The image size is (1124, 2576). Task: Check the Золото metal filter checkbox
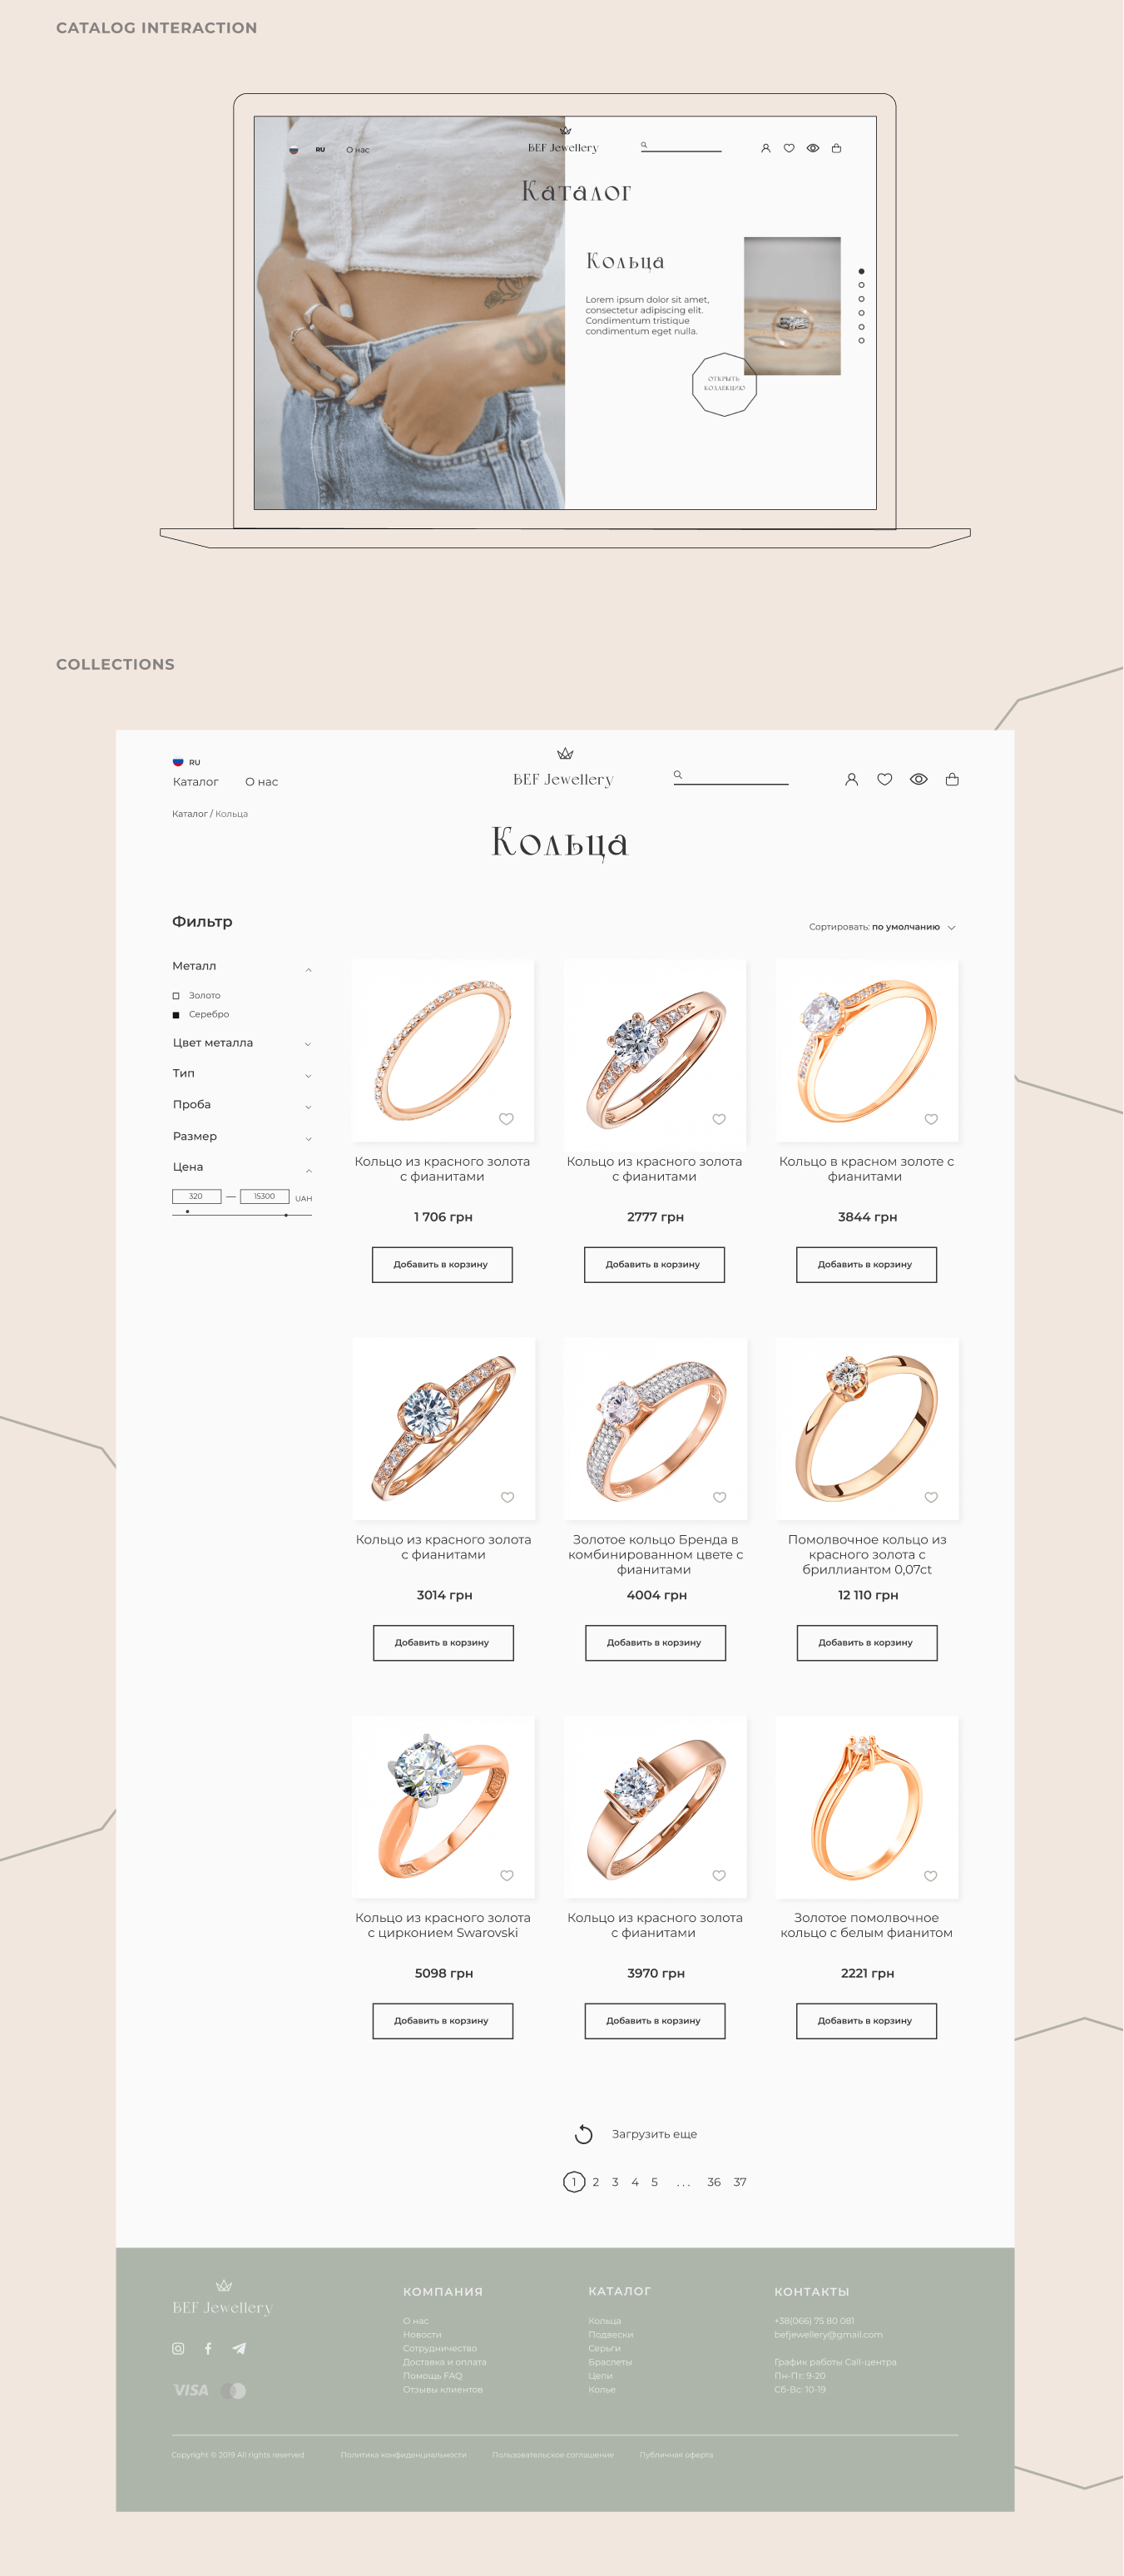pyautogui.click(x=176, y=996)
